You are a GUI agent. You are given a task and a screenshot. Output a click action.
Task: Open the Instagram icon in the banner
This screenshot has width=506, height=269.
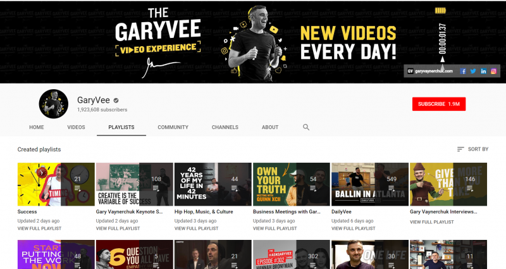click(x=493, y=71)
